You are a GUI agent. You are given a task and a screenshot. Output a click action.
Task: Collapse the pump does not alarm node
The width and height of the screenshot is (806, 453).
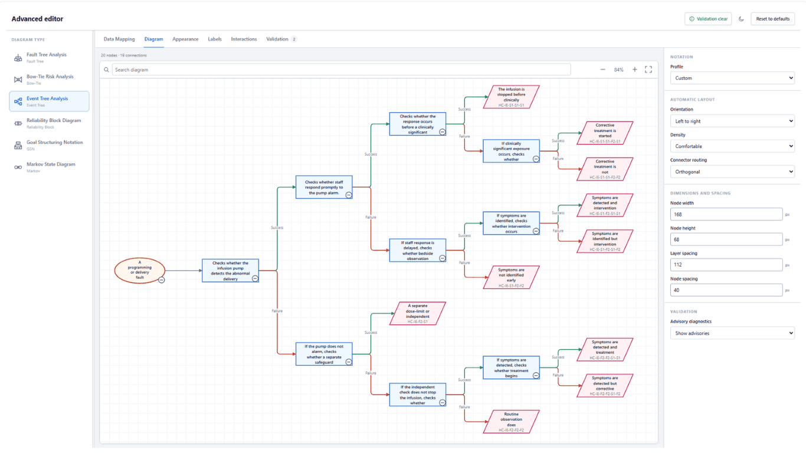point(349,362)
